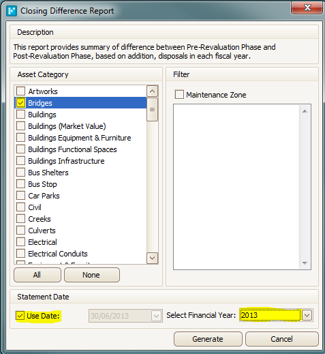This screenshot has height=354, width=325.
Task: Check the Artworks category
Action: [20, 91]
